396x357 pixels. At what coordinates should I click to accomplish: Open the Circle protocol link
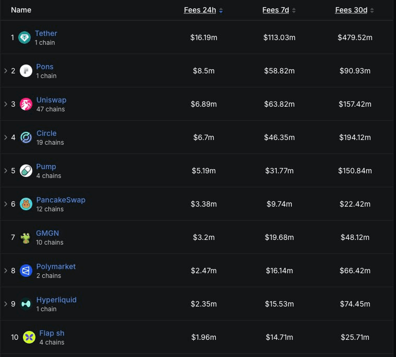pos(46,133)
